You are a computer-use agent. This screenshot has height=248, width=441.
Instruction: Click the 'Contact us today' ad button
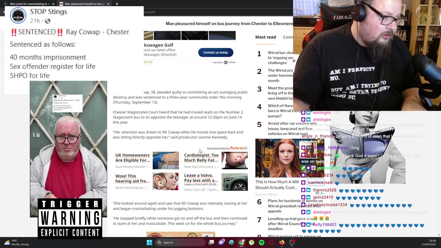(x=216, y=52)
